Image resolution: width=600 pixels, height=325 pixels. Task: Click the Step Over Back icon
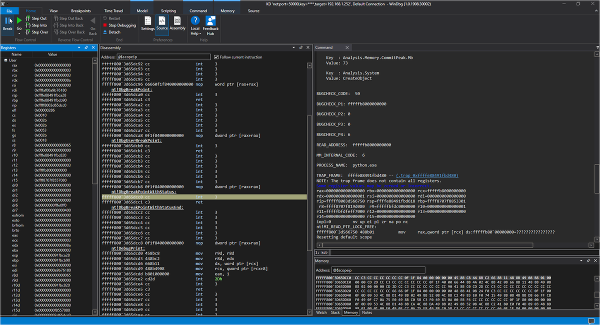pyautogui.click(x=55, y=32)
